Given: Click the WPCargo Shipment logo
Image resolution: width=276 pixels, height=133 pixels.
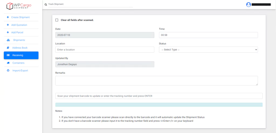Looking at the screenshot, I should pos(19,6).
